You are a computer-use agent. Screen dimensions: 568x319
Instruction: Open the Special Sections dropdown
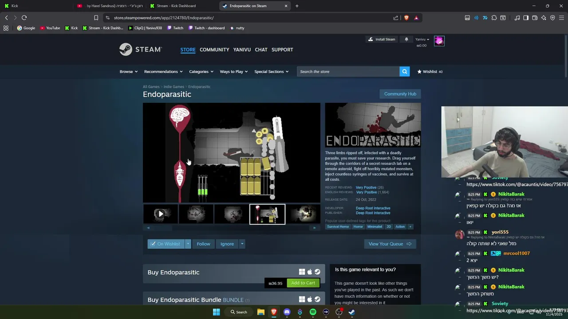271,71
